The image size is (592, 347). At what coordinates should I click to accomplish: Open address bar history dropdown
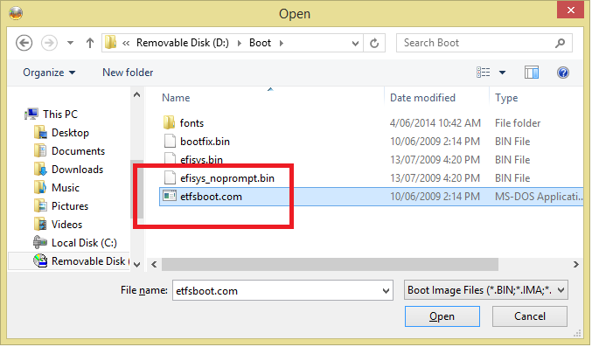pyautogui.click(x=355, y=44)
